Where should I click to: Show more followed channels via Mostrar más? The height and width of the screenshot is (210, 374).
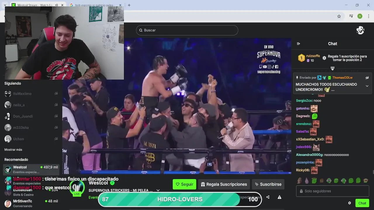[13, 150]
